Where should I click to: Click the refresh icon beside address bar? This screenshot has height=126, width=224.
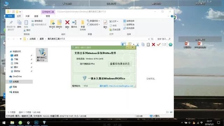152,39
